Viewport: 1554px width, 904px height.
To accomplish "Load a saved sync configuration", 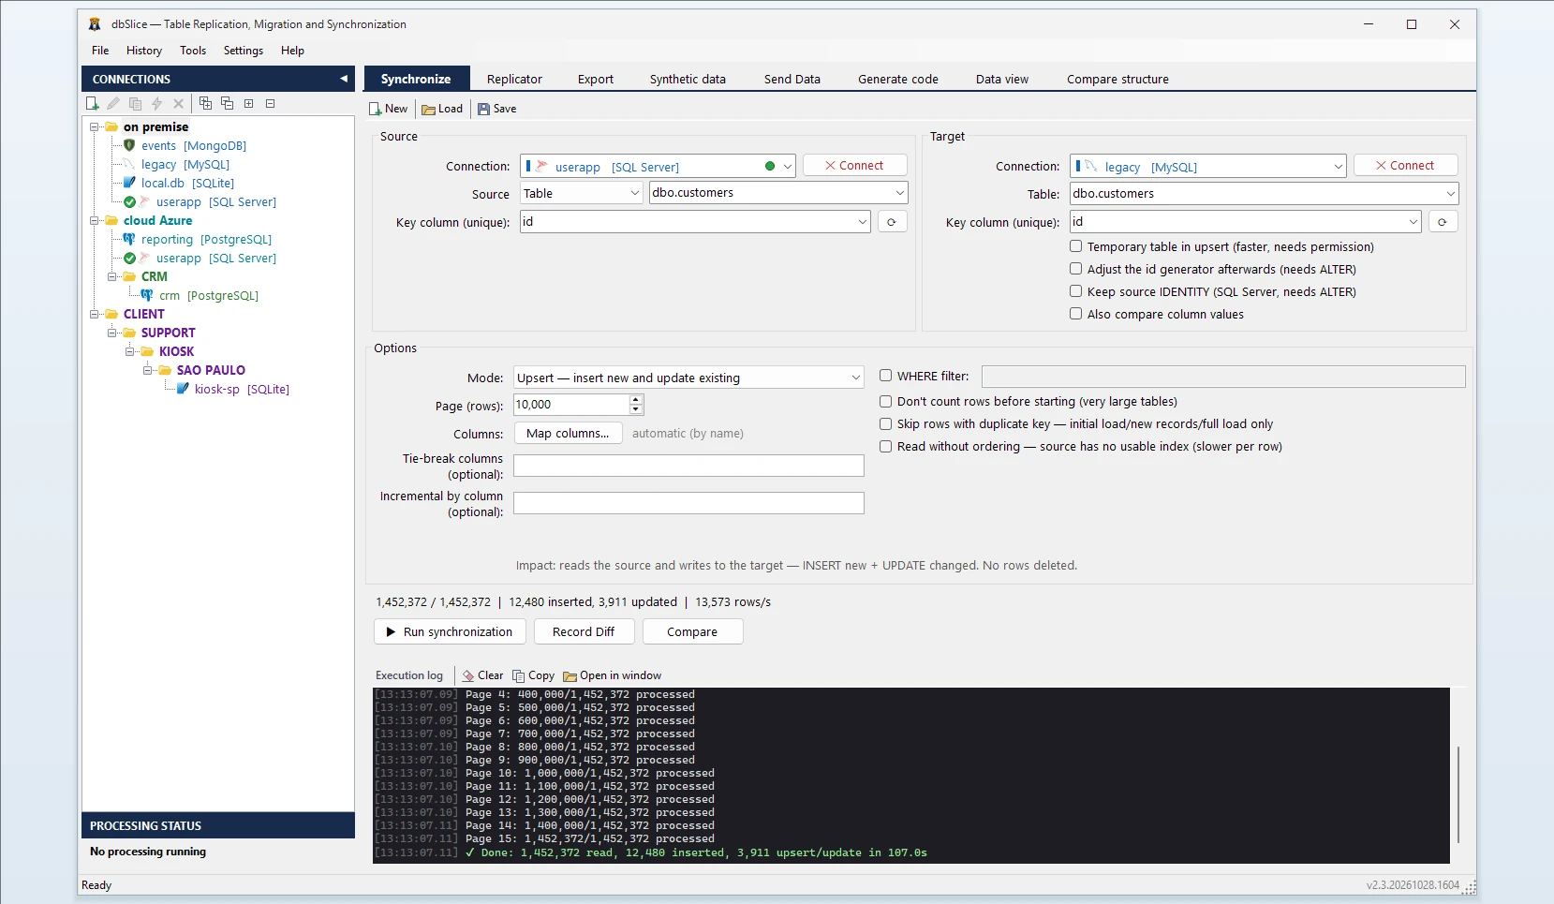I will tap(442, 109).
